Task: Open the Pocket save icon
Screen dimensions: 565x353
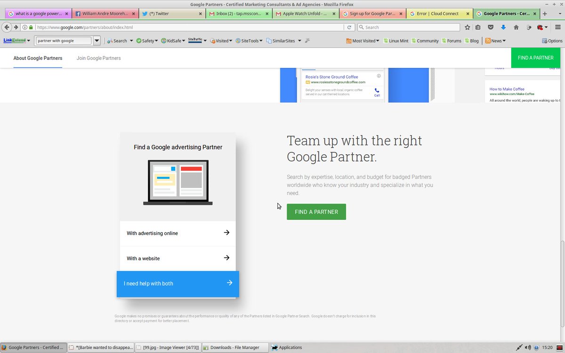Action: [x=490, y=27]
